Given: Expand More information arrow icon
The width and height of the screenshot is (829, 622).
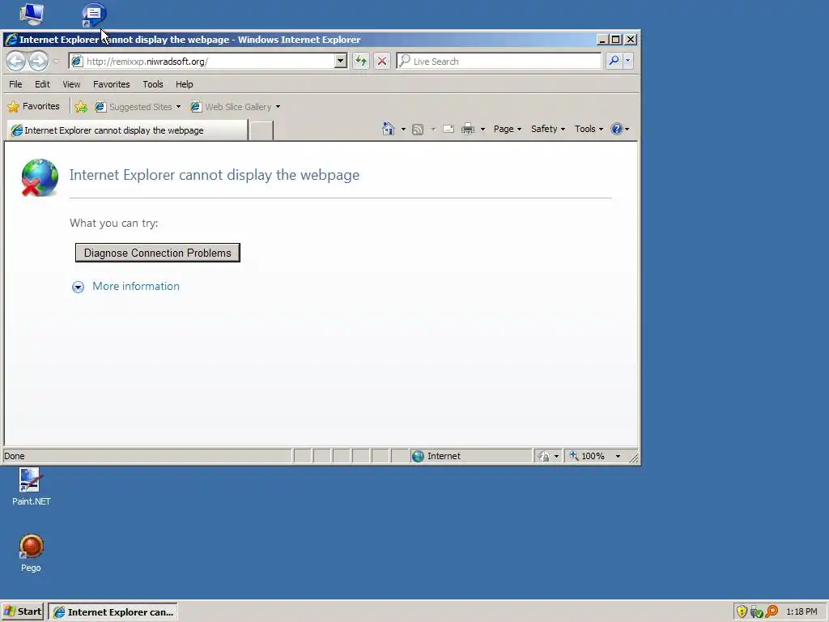Looking at the screenshot, I should click(x=78, y=287).
